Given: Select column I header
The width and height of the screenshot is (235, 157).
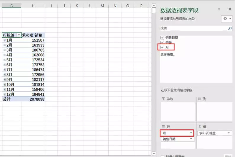Looking at the screenshot, I should [51, 6].
